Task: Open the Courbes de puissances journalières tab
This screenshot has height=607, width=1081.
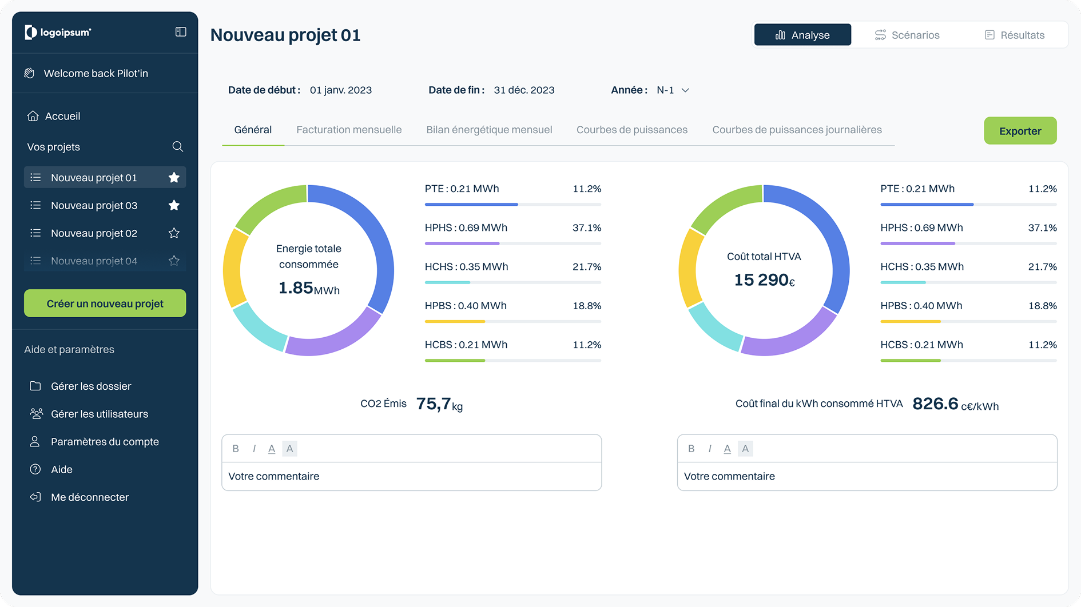Action: click(797, 130)
